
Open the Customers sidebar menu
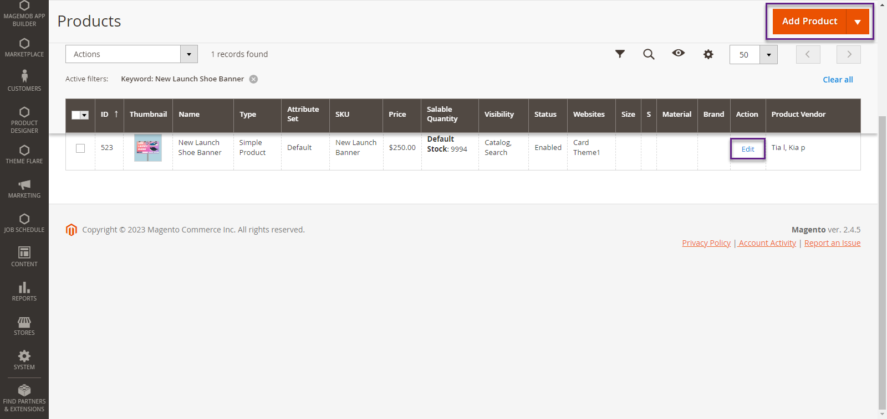tap(24, 81)
